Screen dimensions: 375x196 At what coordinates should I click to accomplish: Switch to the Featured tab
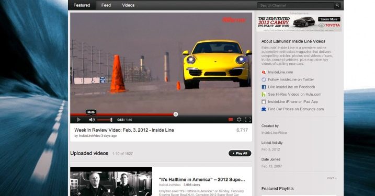pos(82,5)
